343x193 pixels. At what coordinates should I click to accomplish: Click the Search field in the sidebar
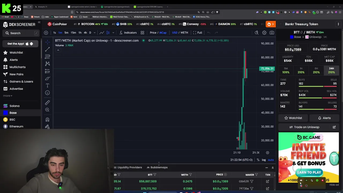[21, 33]
